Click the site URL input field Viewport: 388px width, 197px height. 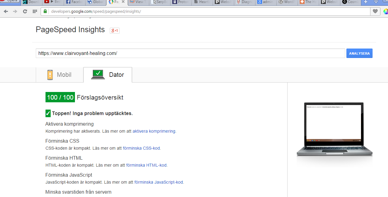pos(190,53)
